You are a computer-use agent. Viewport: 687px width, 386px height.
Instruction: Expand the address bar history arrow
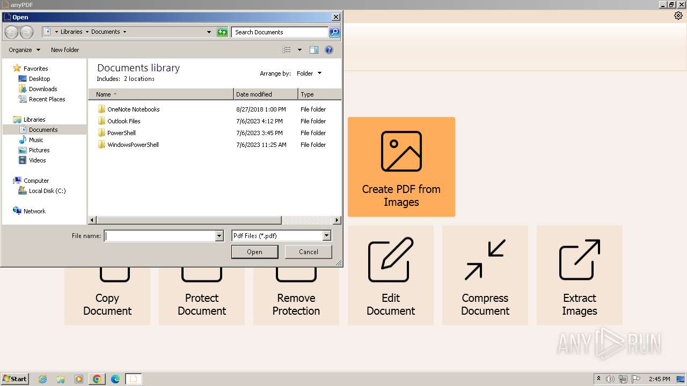[x=209, y=32]
